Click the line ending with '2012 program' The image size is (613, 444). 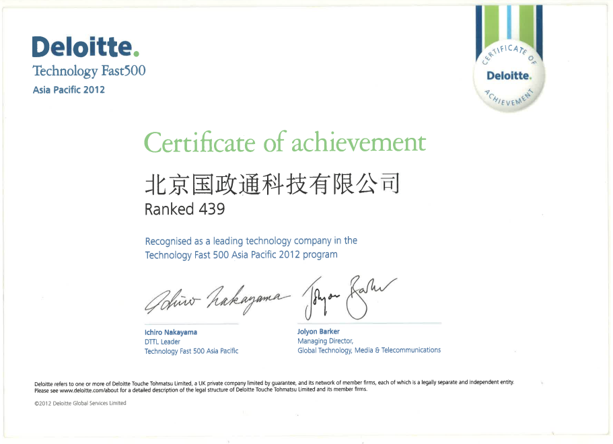(x=241, y=255)
